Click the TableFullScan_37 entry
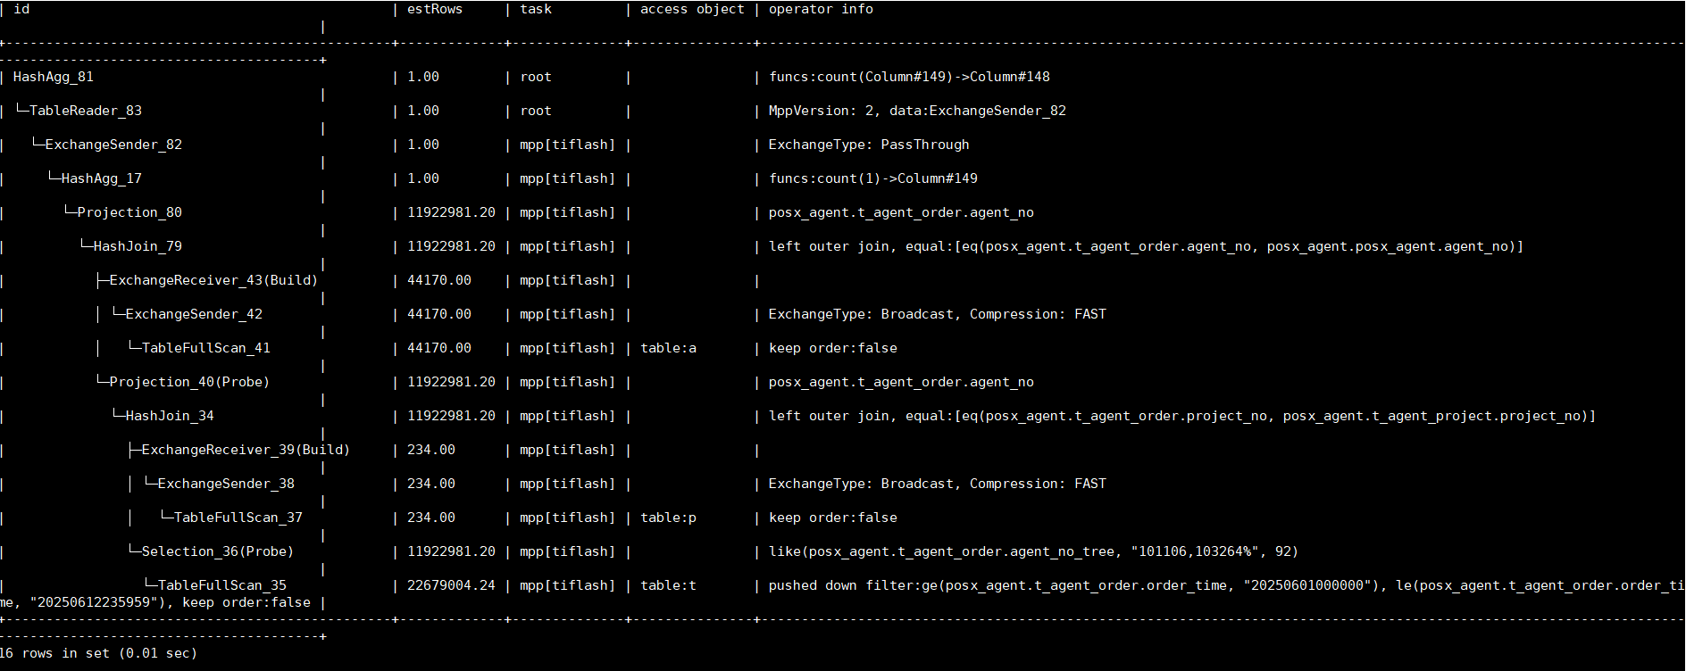1686x671 pixels. (x=238, y=518)
